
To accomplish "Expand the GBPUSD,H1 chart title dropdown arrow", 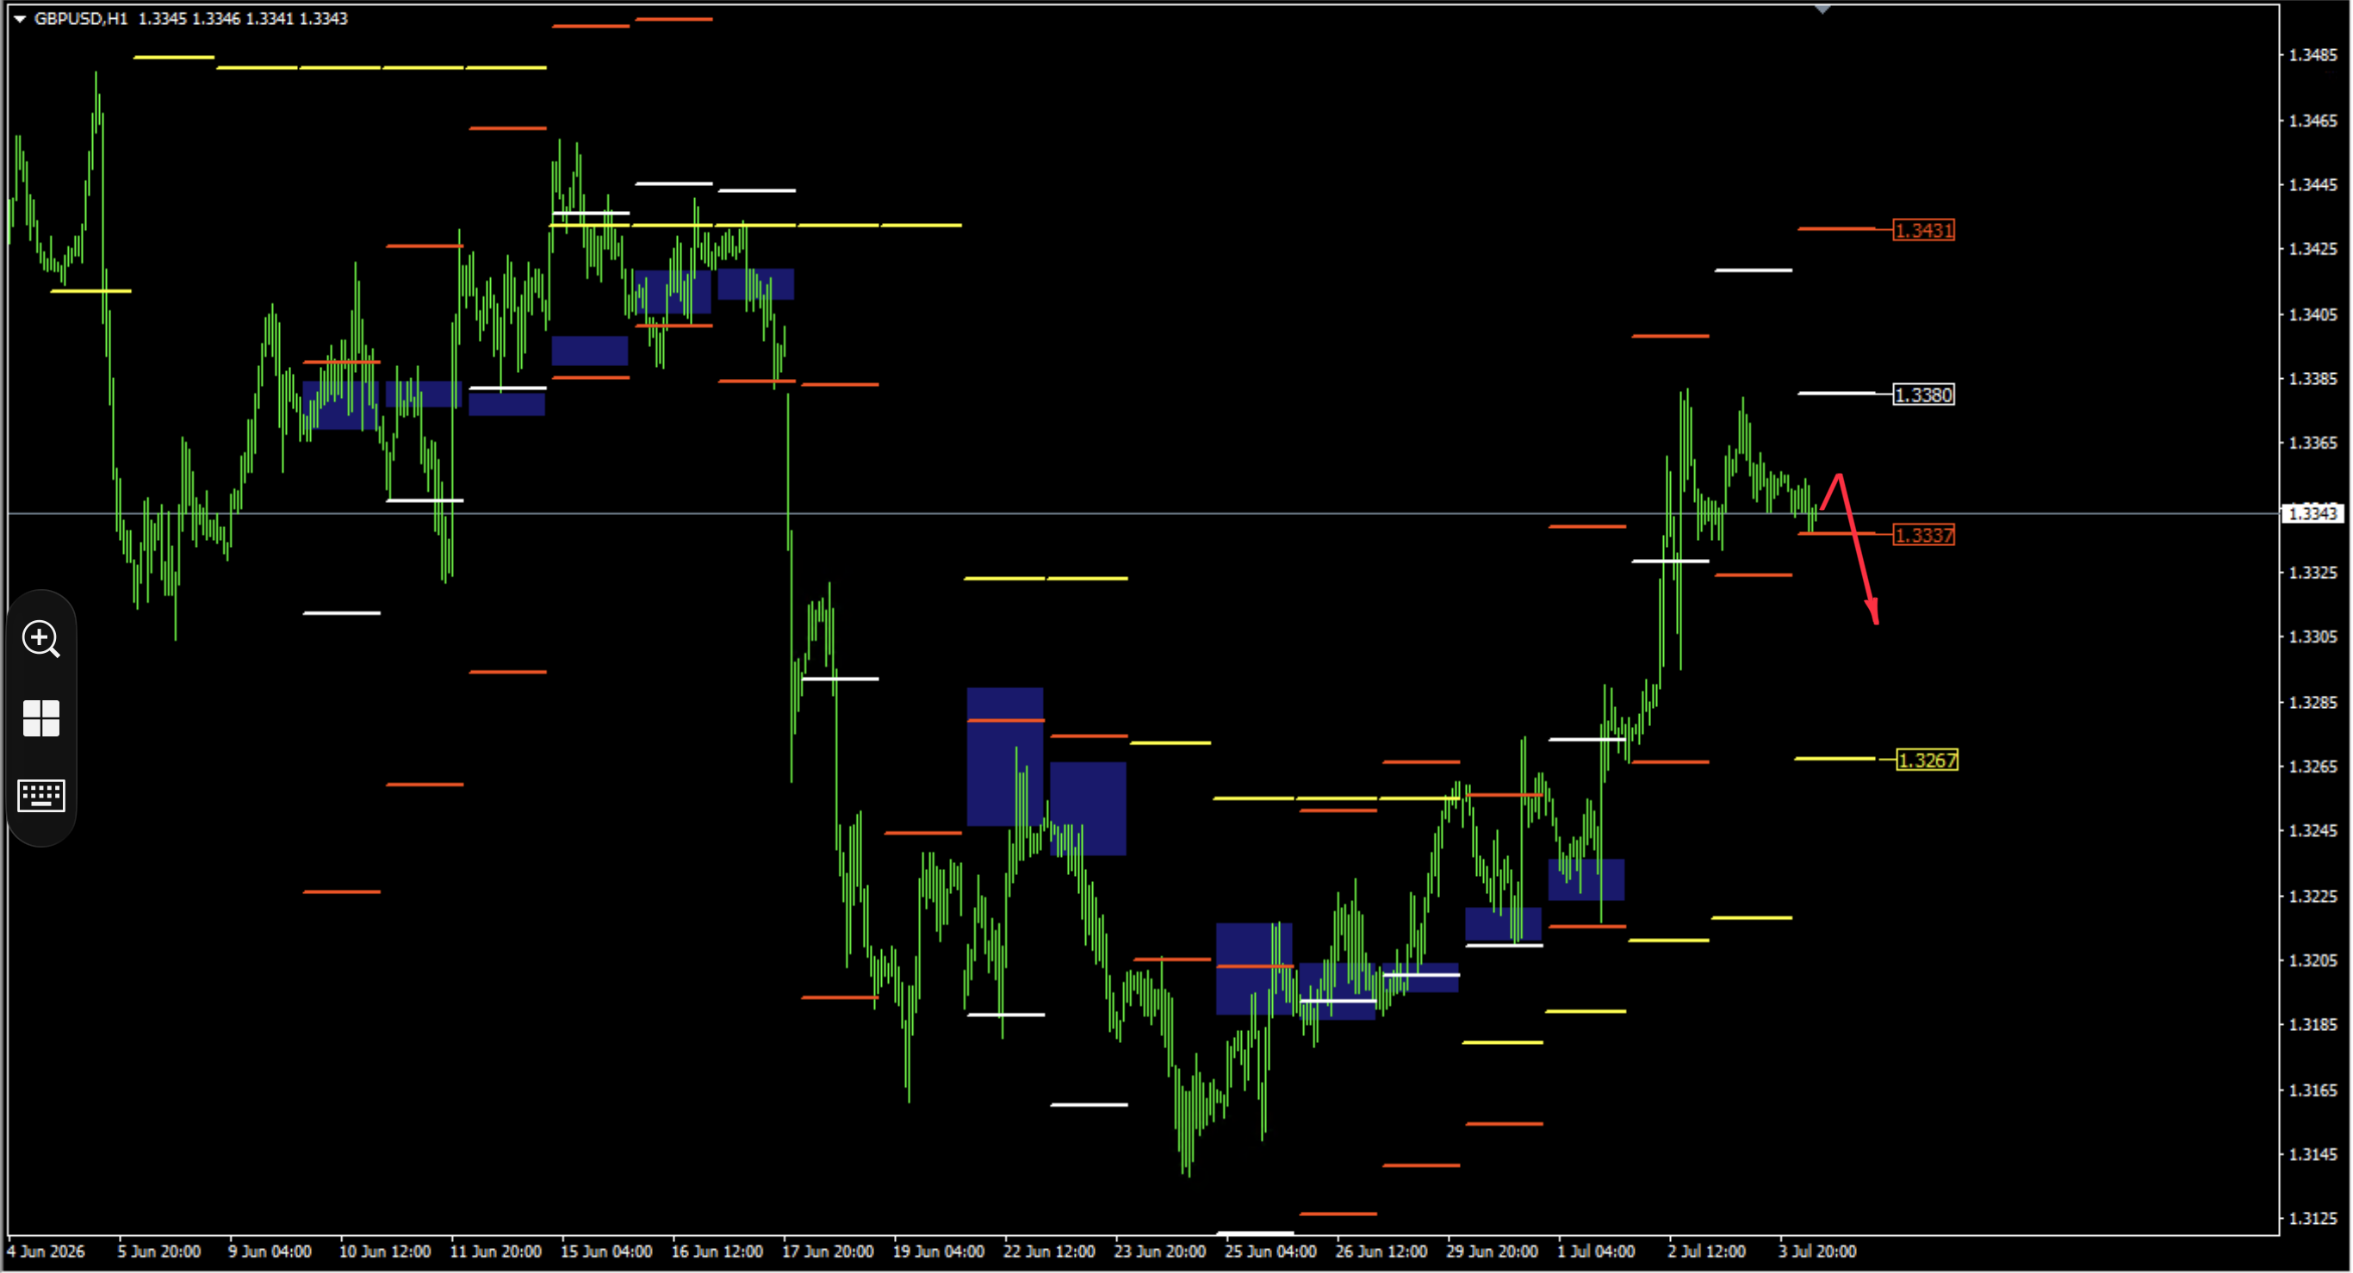I will [19, 18].
